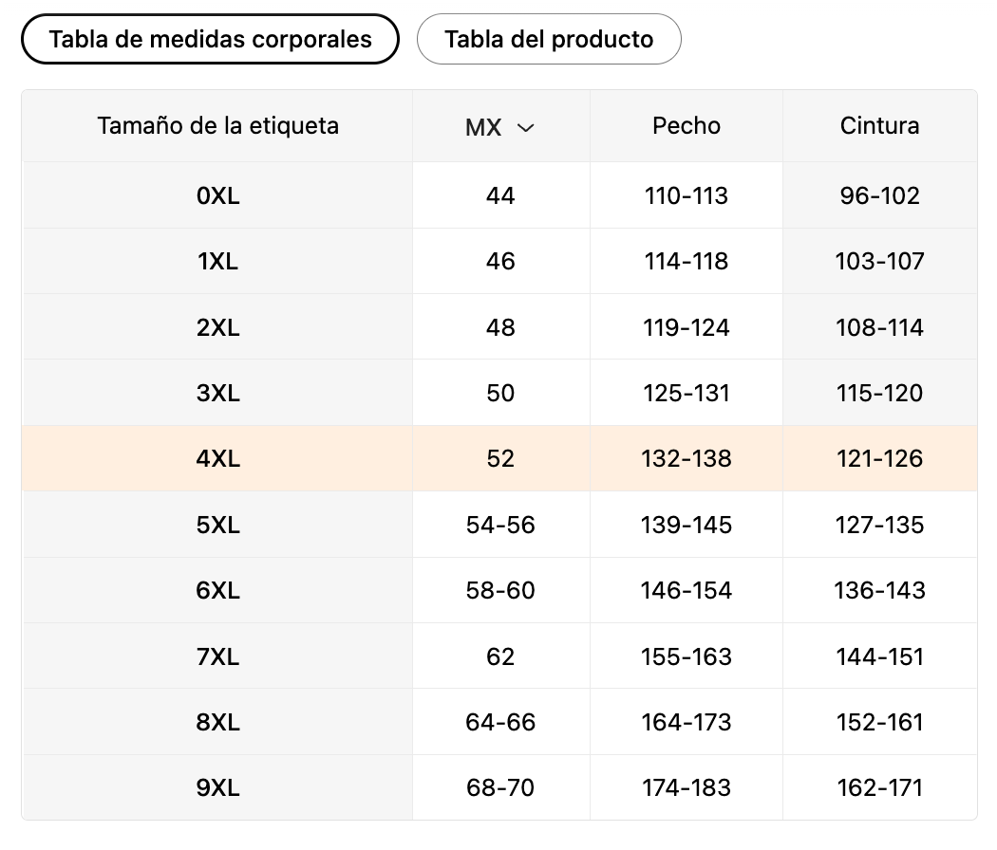Click the Pecho column header

[686, 125]
